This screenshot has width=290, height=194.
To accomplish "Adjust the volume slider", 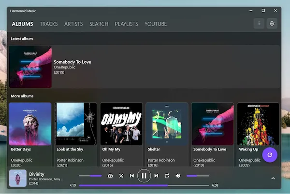I will point(198,176).
